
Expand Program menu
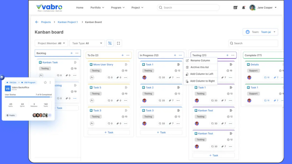pos(118,8)
